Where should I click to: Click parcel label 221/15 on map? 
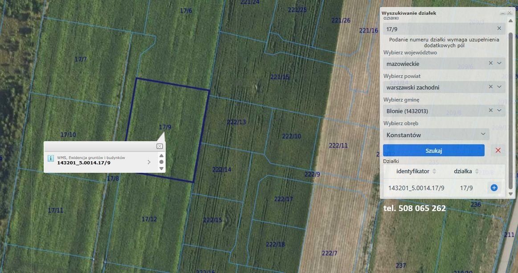point(280,77)
